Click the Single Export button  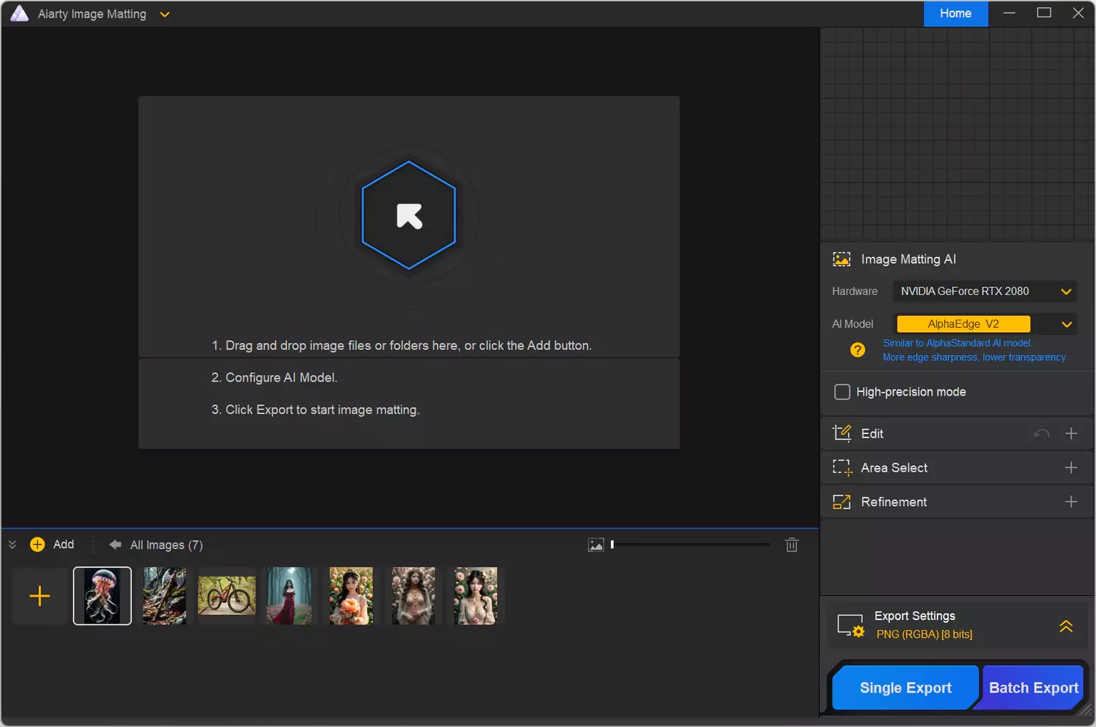point(905,688)
